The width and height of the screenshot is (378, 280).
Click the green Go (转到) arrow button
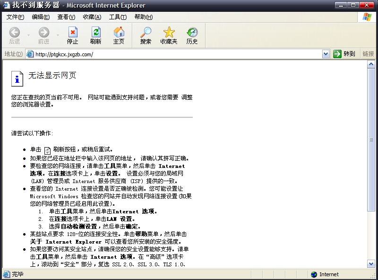(x=337, y=54)
